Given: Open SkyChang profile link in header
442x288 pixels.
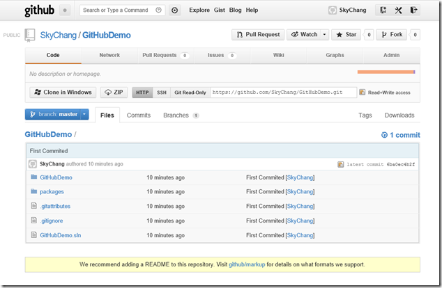Looking at the screenshot, I should coord(353,10).
